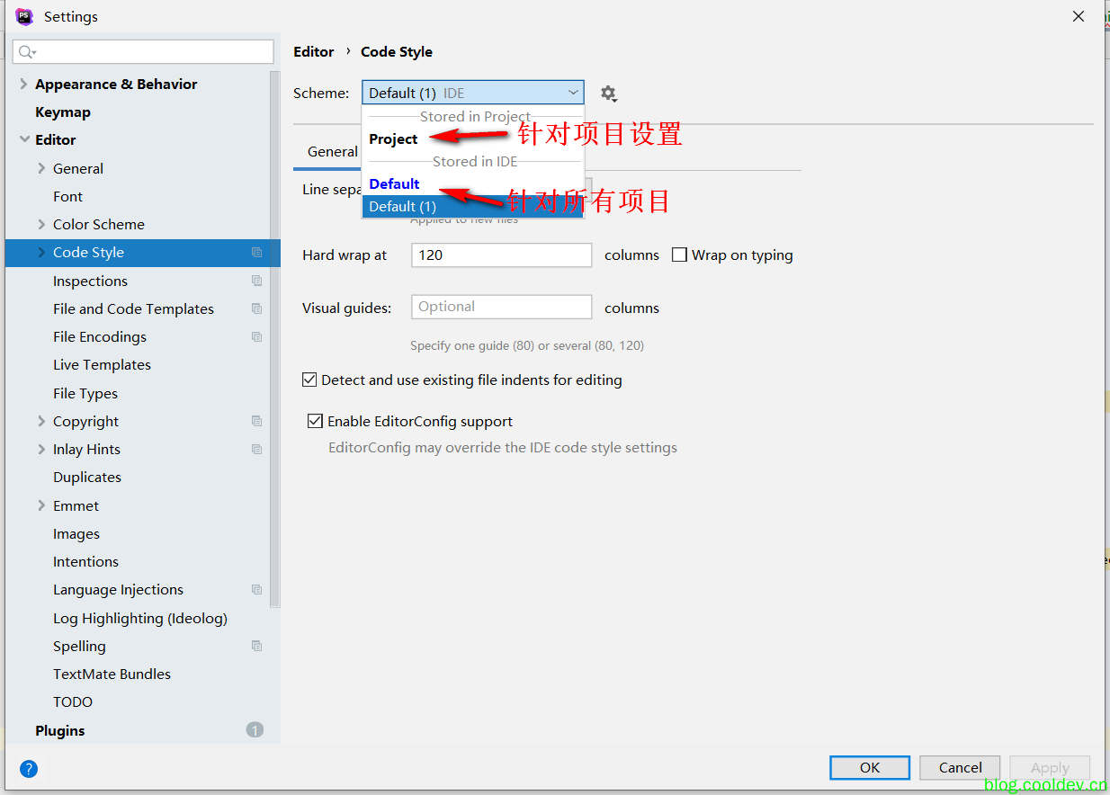Screen dimensions: 1110x795
Task: Click the search magnifier icon in settings
Action: pos(26,52)
